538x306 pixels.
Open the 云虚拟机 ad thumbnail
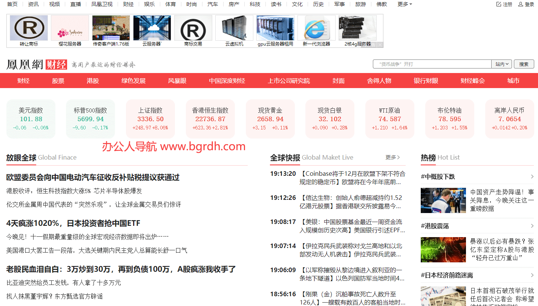point(234,28)
